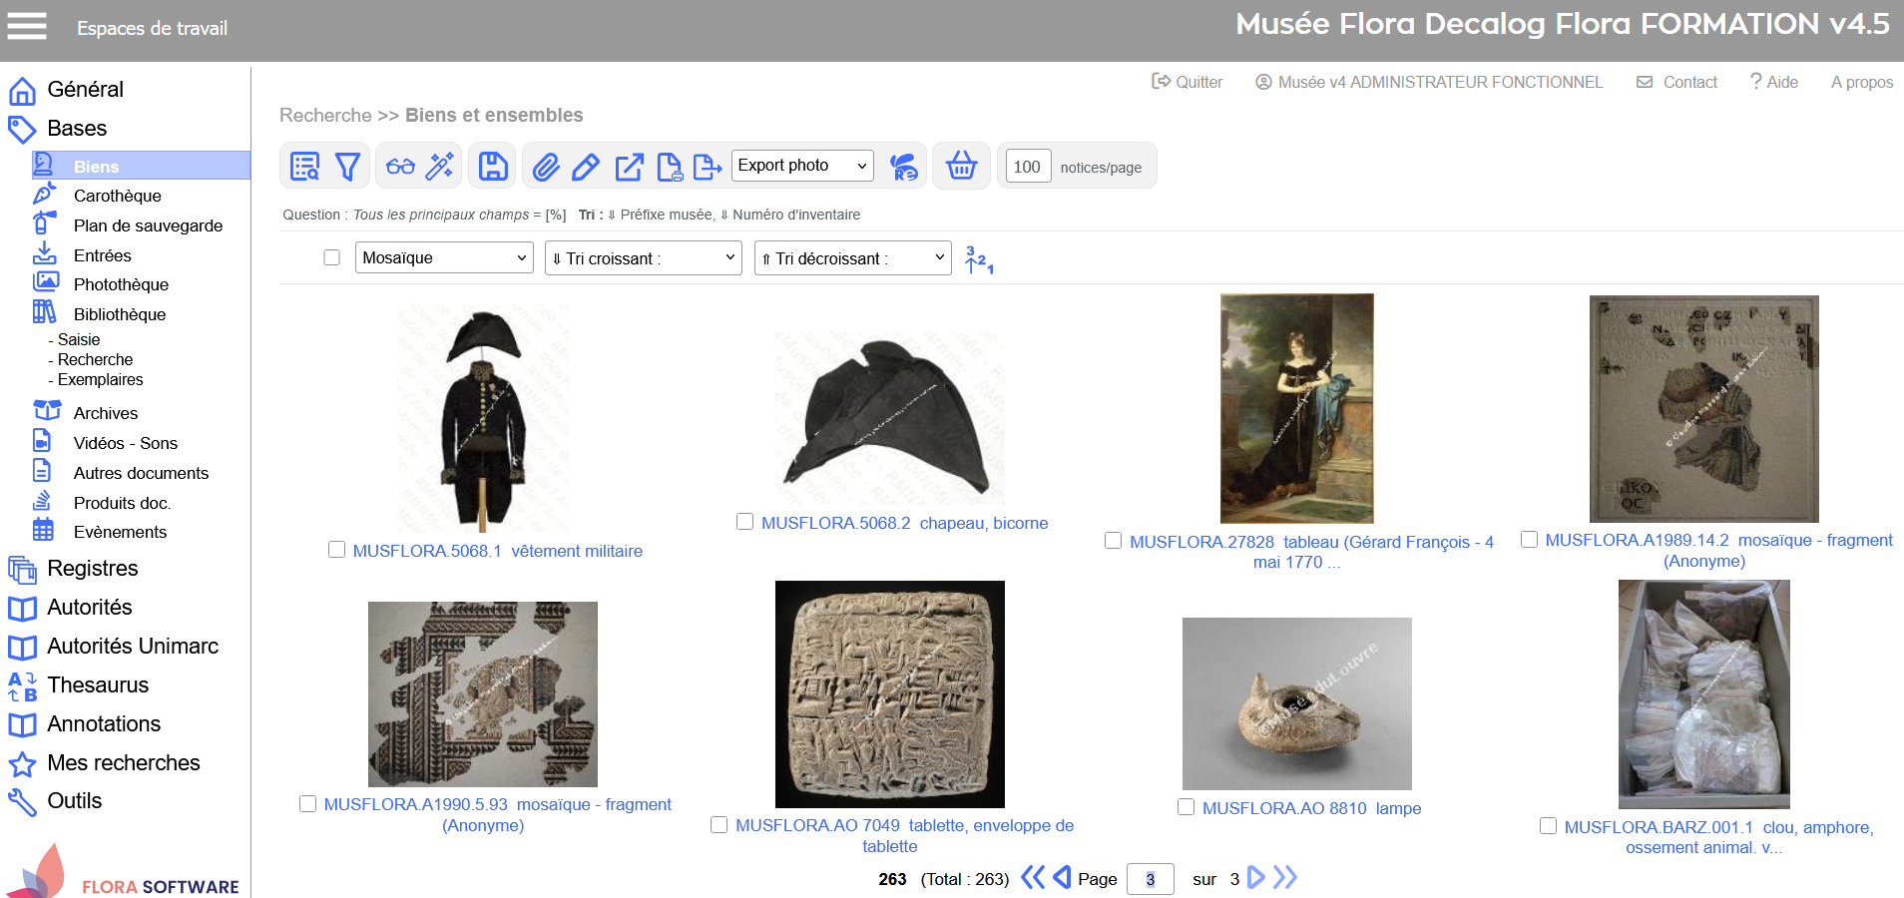The height and width of the screenshot is (898, 1904).
Task: Click the cuneiform tablet thumbnail
Action: 889,694
